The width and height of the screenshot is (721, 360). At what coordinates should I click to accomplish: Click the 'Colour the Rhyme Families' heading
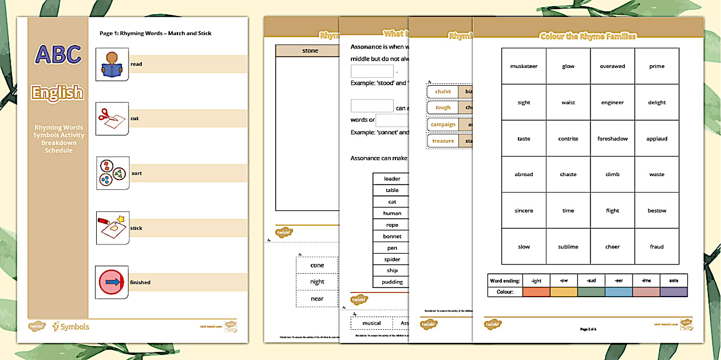click(x=588, y=37)
